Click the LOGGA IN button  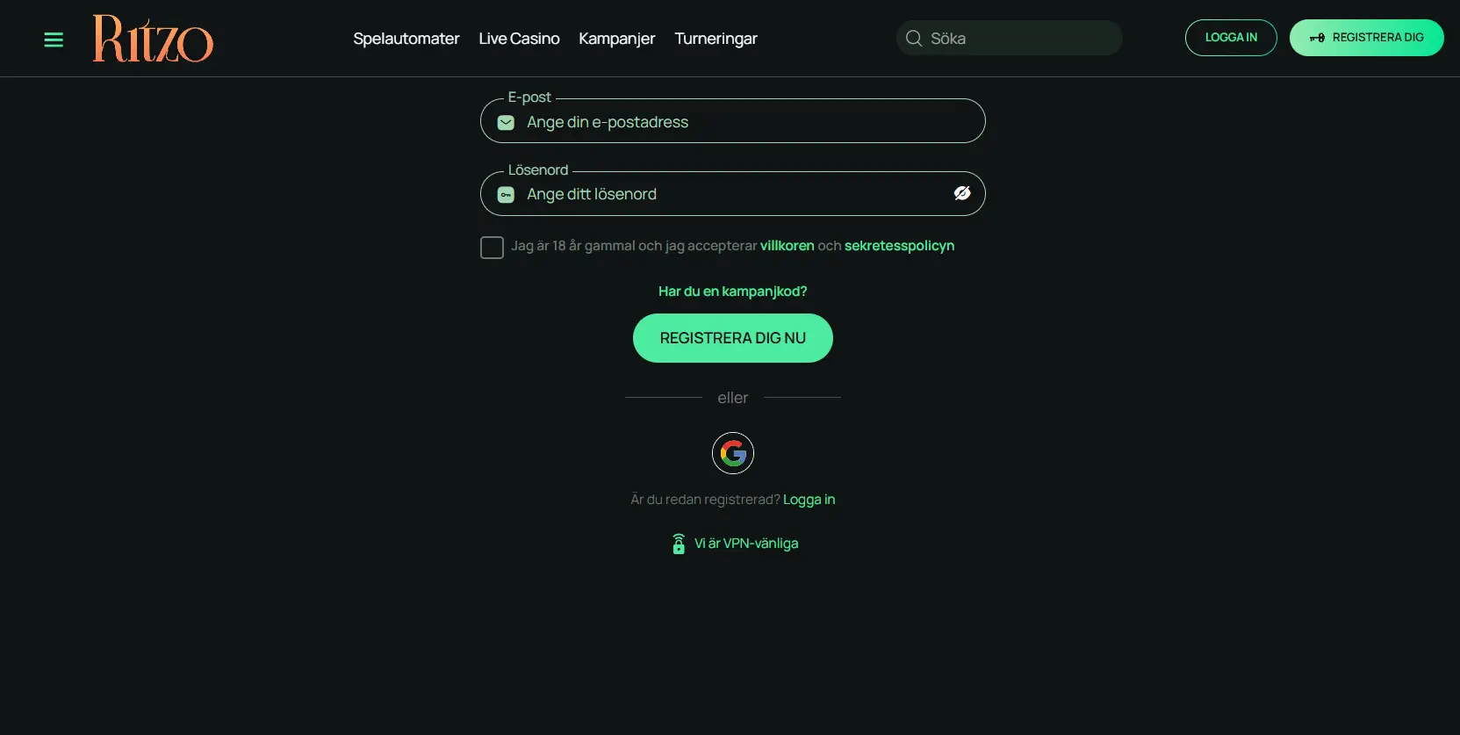pyautogui.click(x=1231, y=38)
